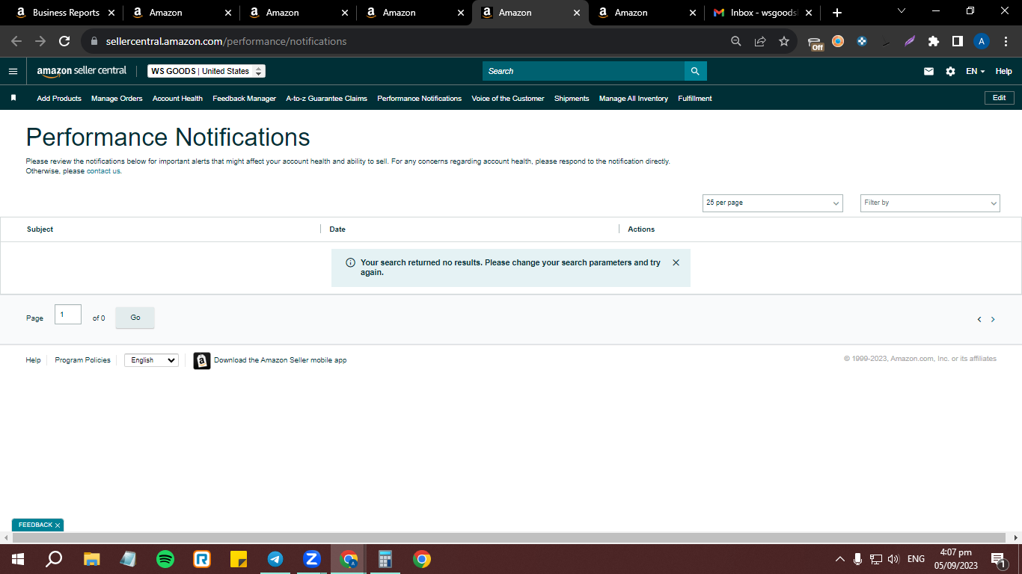Click the horizontal scrollbar at the bottom
1022x574 pixels.
click(509, 538)
